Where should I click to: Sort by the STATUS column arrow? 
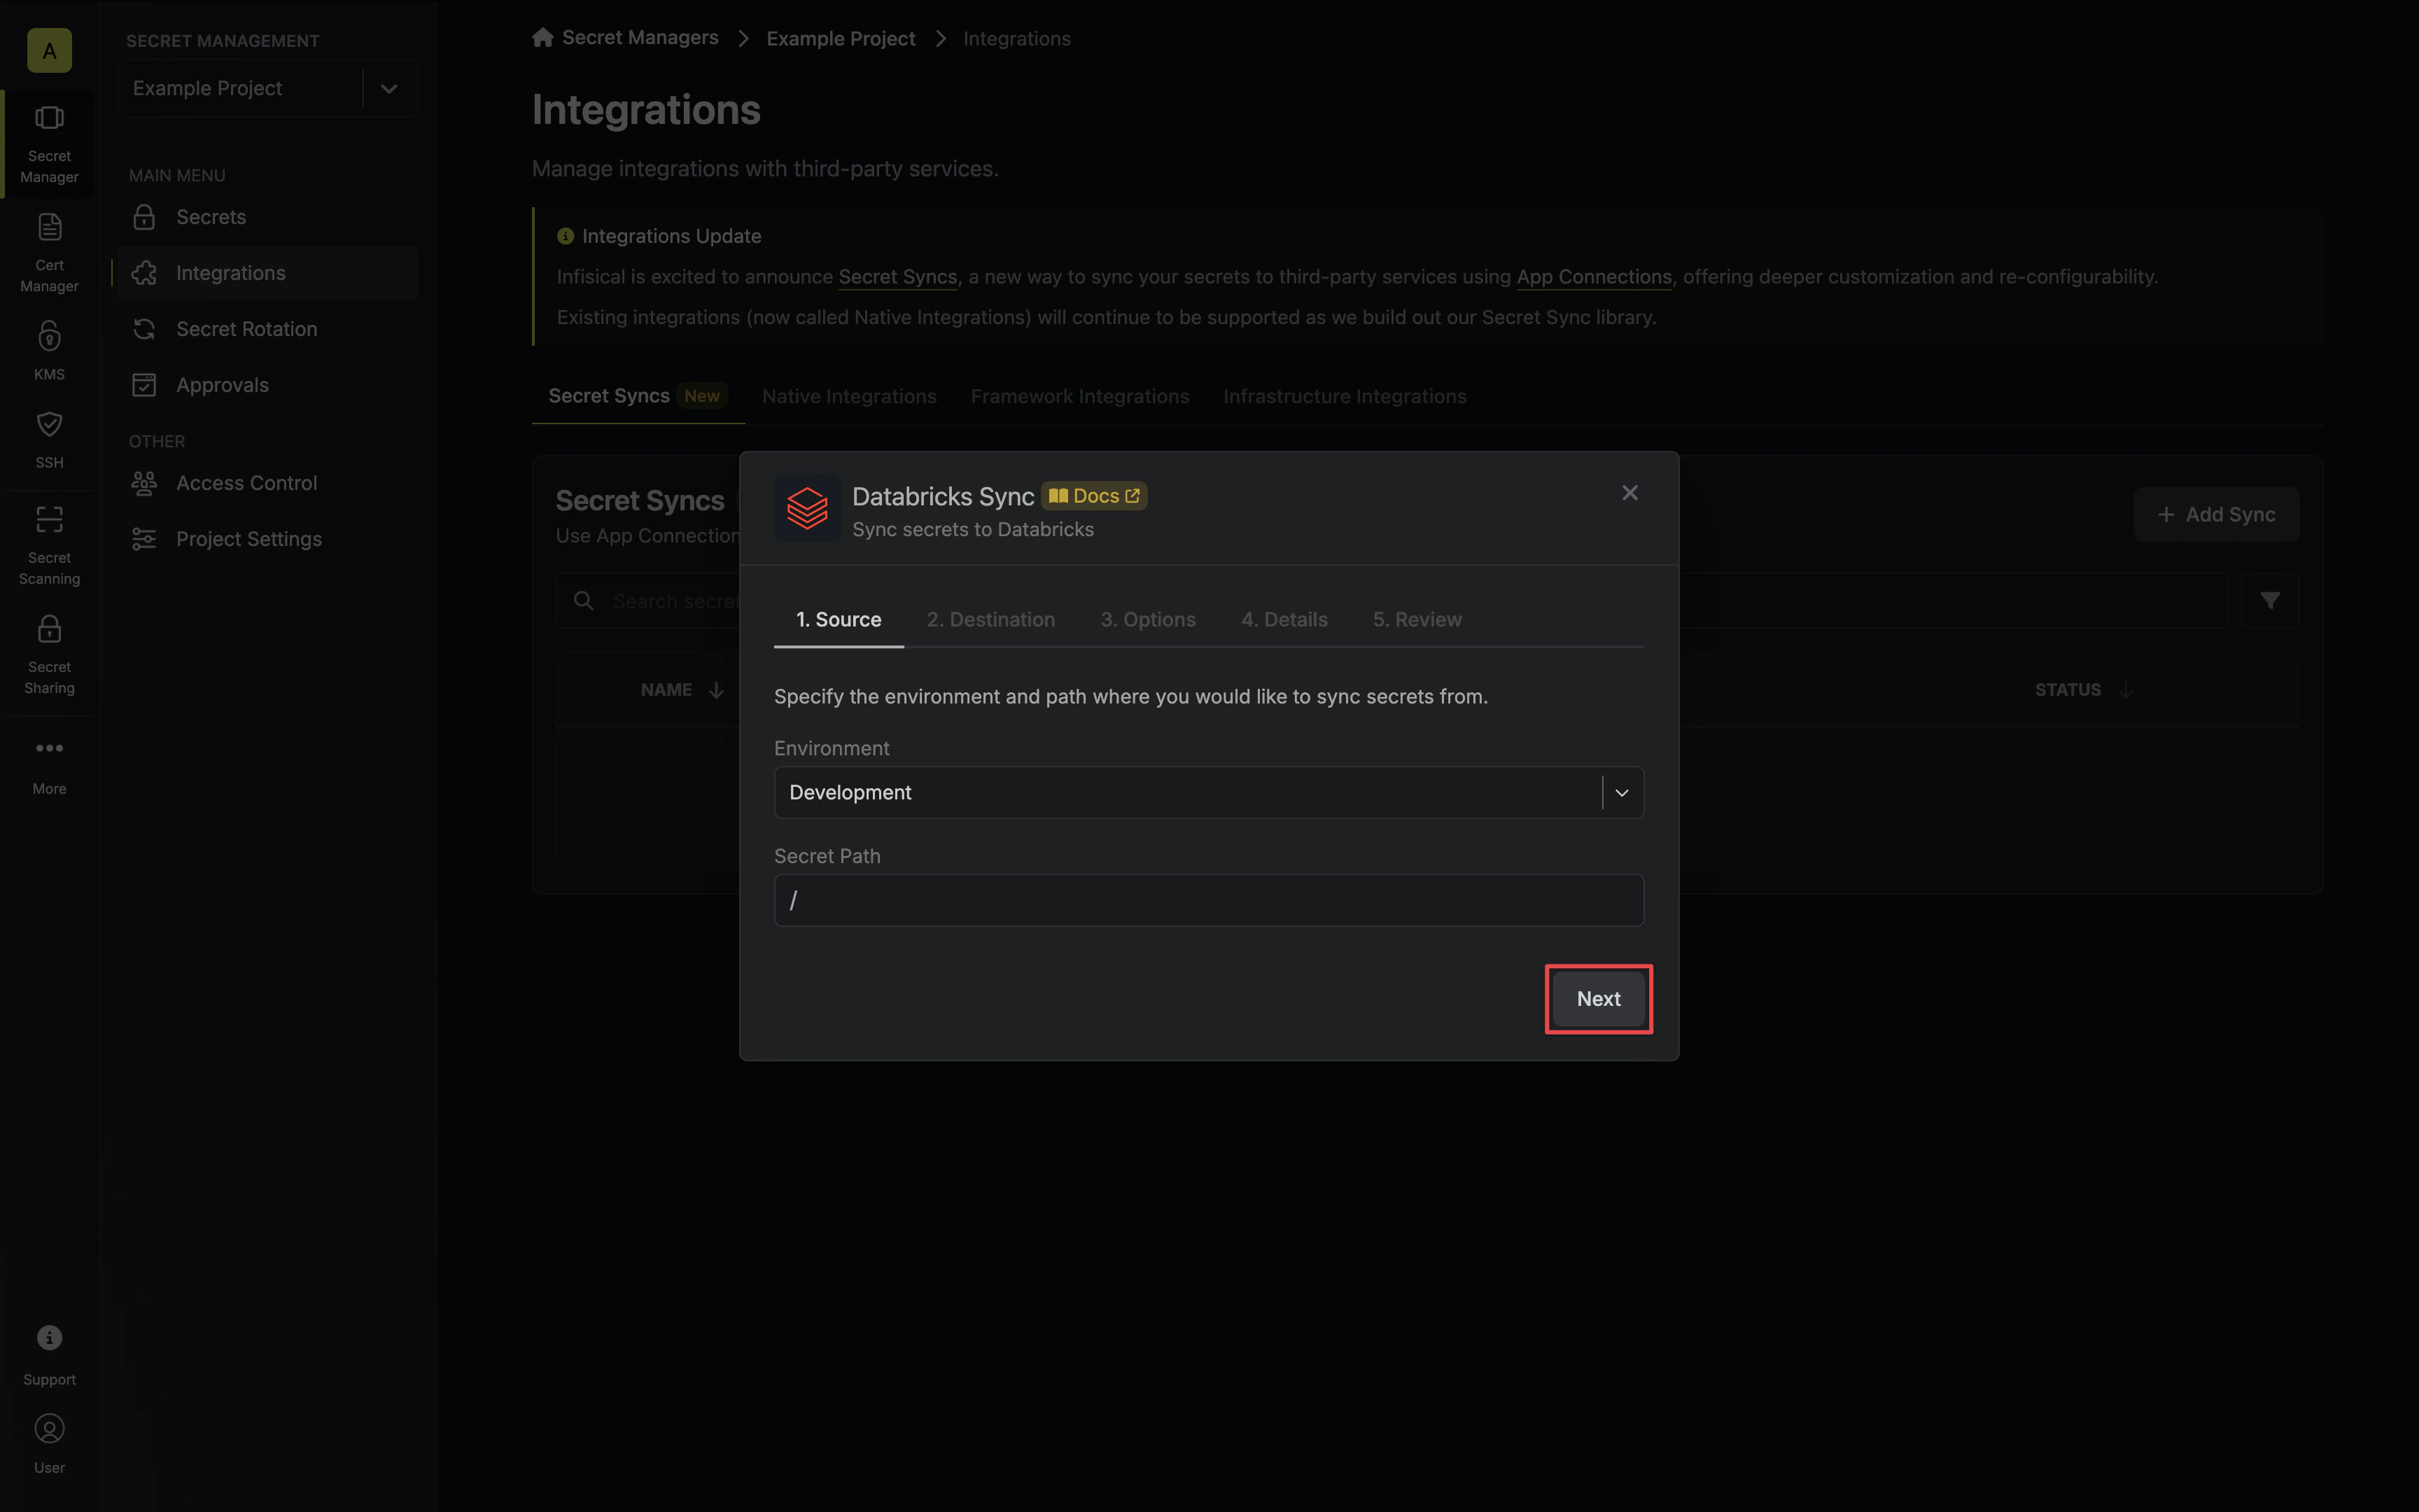(2126, 690)
